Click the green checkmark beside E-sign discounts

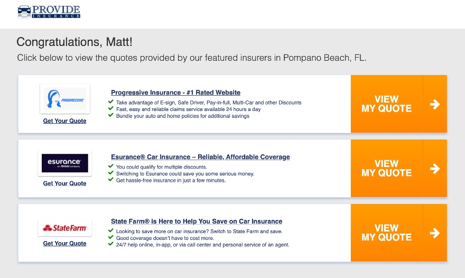click(x=111, y=102)
